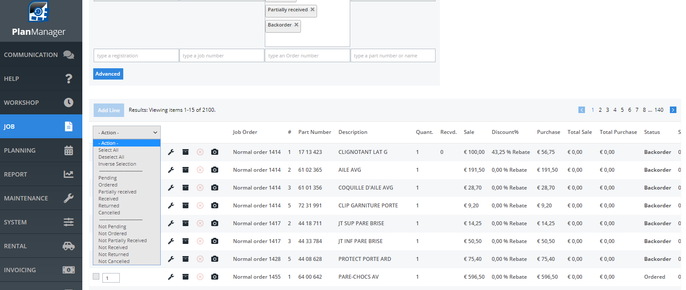Click camera icon for PARE-CHOCS AV row

click(215, 277)
